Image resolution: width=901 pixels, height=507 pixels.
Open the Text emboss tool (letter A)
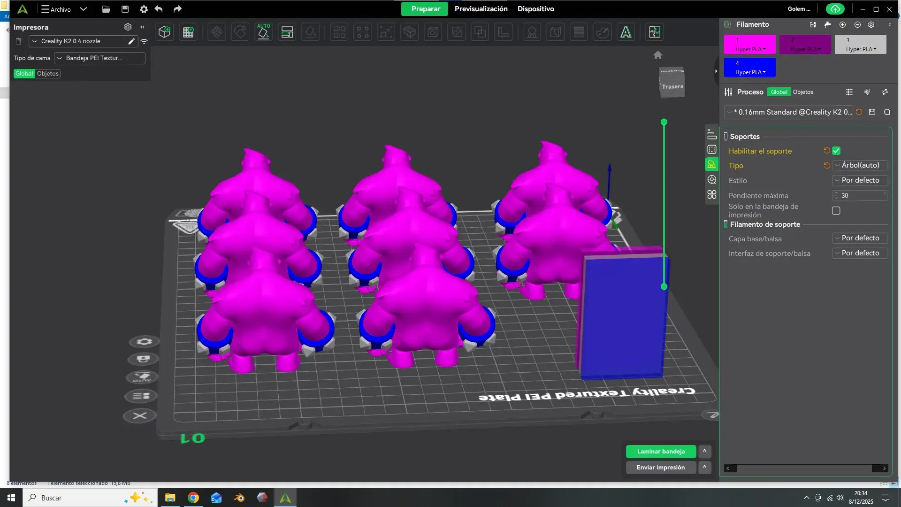coord(626,32)
